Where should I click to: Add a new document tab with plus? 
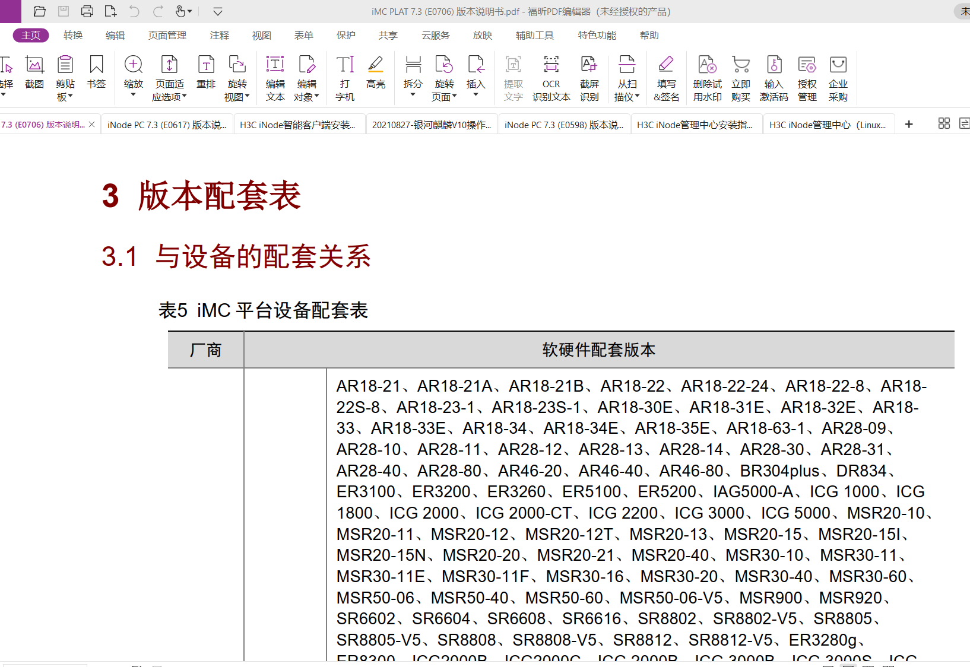click(x=909, y=124)
